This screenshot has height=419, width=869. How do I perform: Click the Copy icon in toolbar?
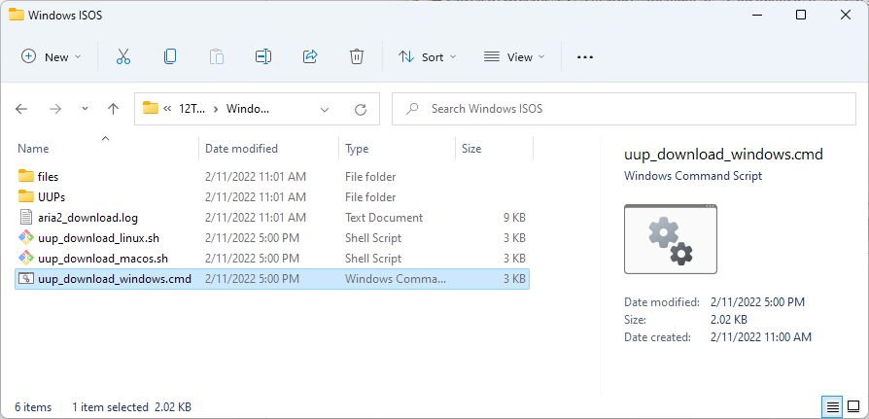click(x=170, y=57)
